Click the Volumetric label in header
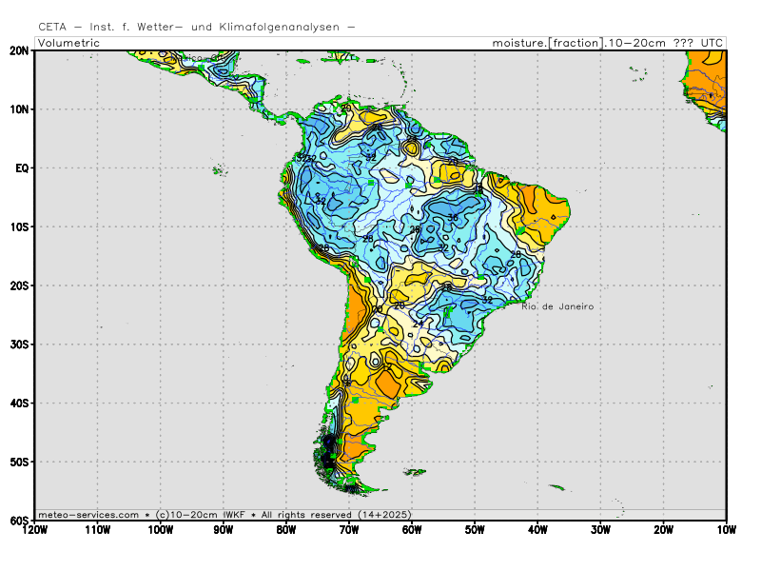 (x=68, y=43)
